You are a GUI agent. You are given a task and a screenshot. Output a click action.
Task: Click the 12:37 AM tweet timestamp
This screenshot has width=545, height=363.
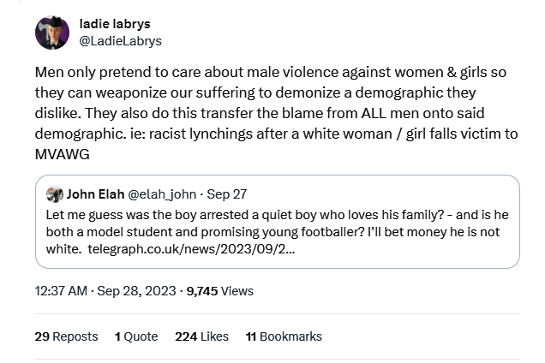[62, 291]
